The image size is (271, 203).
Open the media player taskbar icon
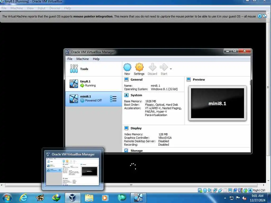tap(105, 198)
